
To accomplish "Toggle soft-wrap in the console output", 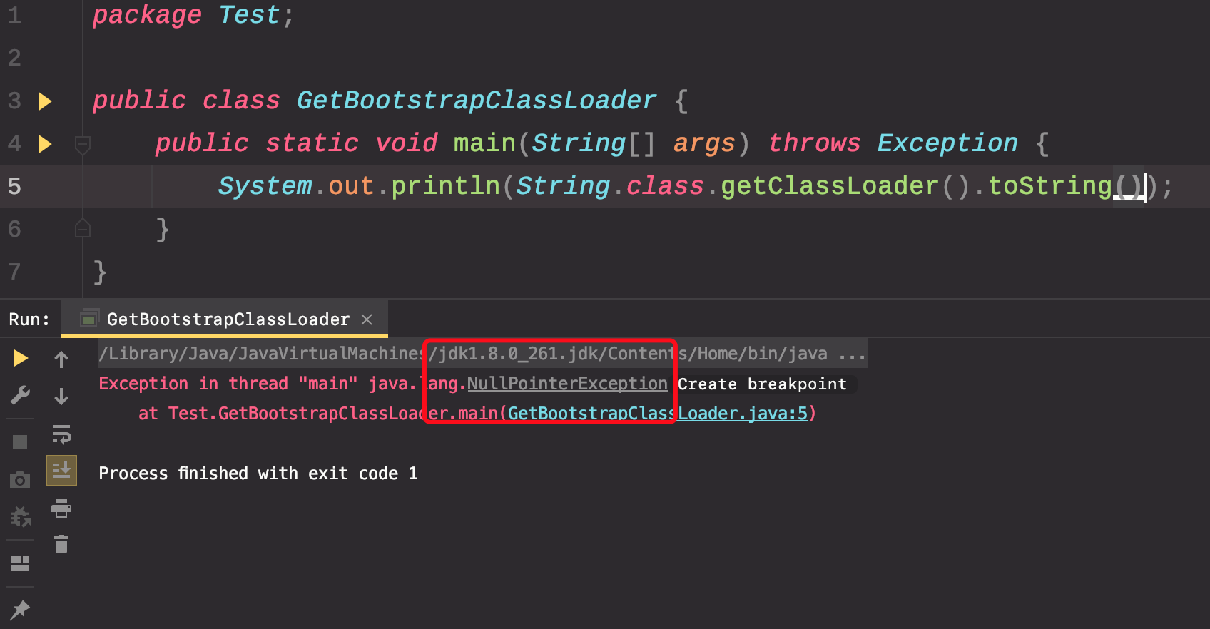I will tap(61, 434).
